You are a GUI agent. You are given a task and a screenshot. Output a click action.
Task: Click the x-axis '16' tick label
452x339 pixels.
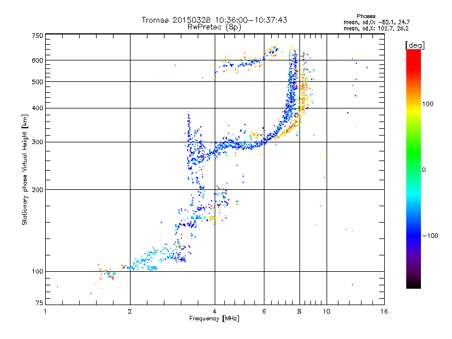[x=384, y=311]
